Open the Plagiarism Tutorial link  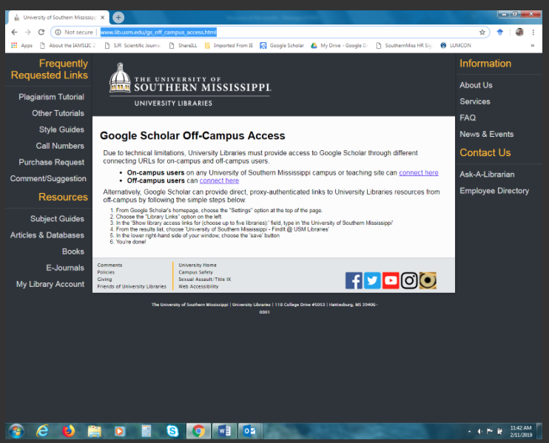coord(52,97)
